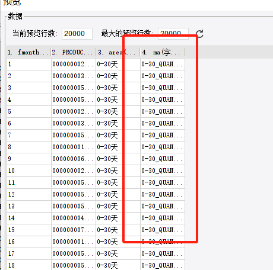Click the 0-30天 area cell in row 6
The width and height of the screenshot is (273, 270).
118,123
